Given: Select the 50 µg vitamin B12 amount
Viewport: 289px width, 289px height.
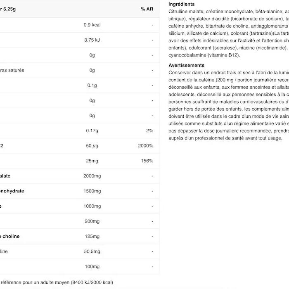Looking at the screenshot, I should click(92, 146).
